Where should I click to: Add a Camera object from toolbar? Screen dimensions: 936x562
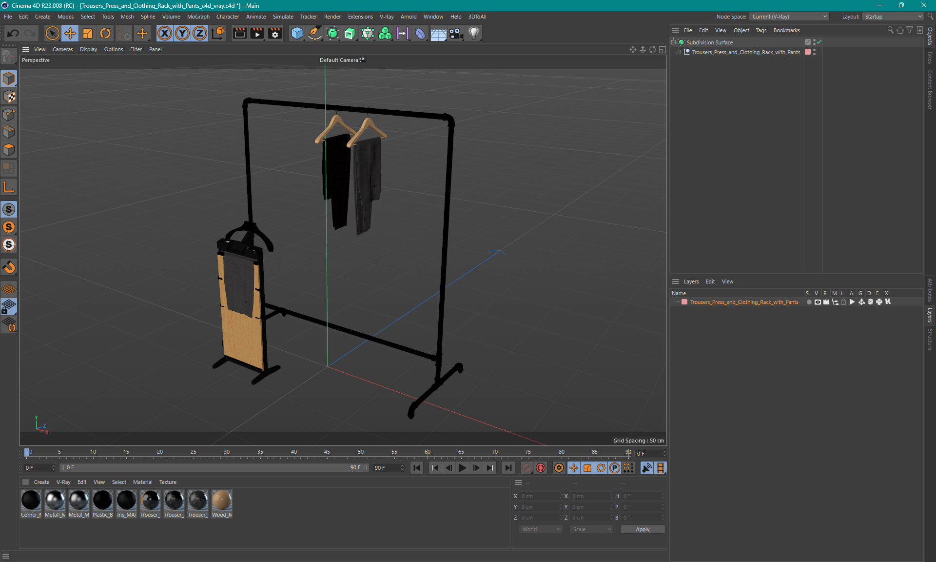click(x=456, y=33)
